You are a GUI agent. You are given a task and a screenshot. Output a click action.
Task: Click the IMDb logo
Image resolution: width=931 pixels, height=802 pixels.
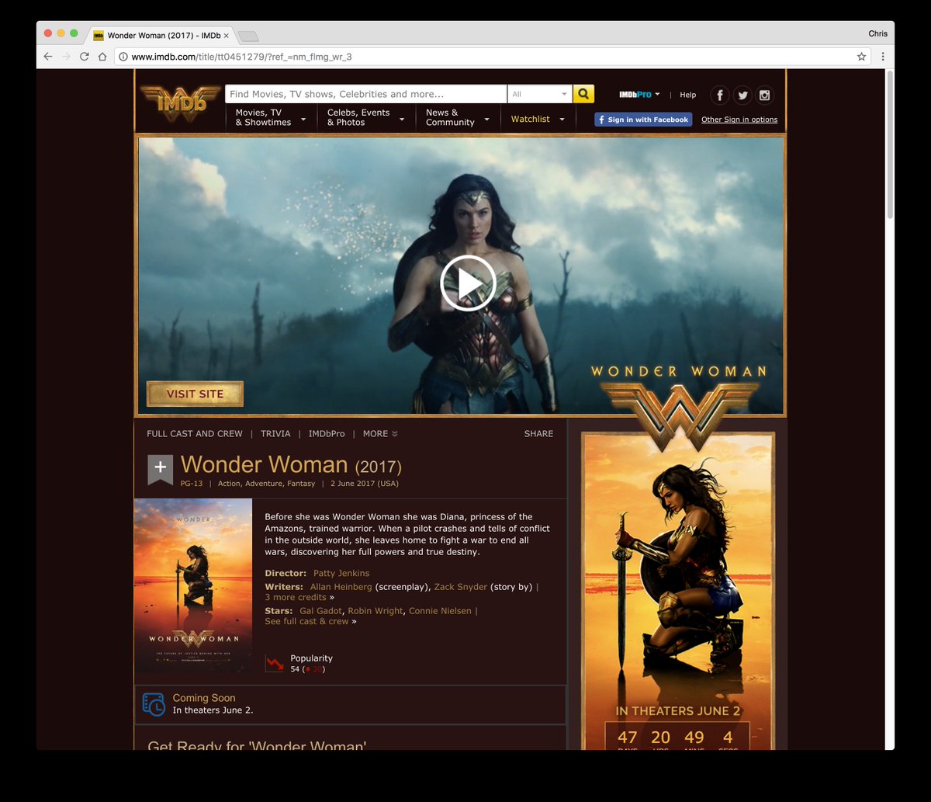(x=180, y=104)
